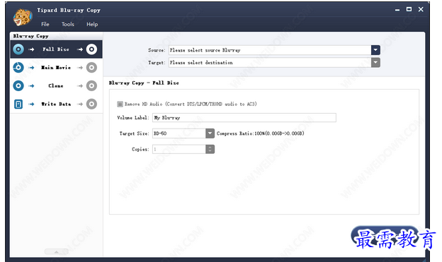Click the Write Data target disc icon
This screenshot has height=262, width=442.
click(91, 104)
